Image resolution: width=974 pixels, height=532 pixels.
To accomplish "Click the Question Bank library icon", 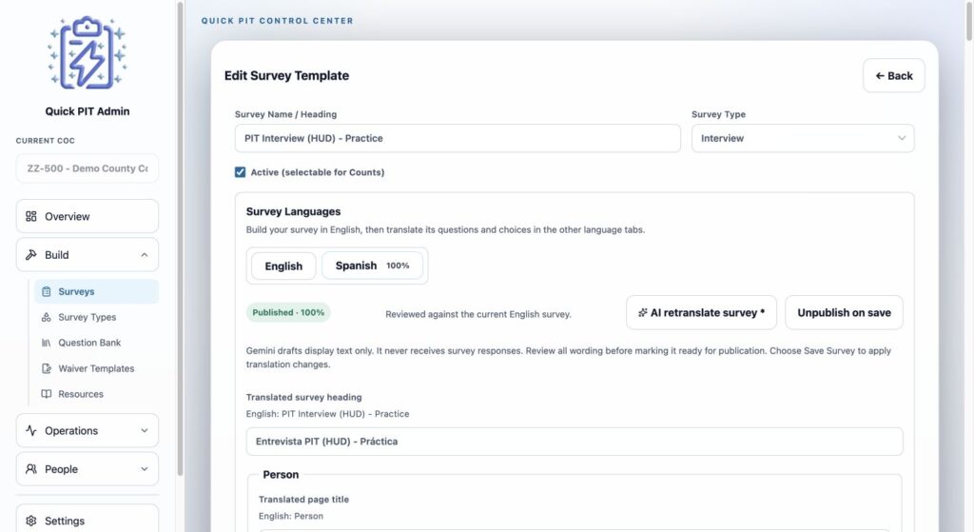I will click(46, 343).
